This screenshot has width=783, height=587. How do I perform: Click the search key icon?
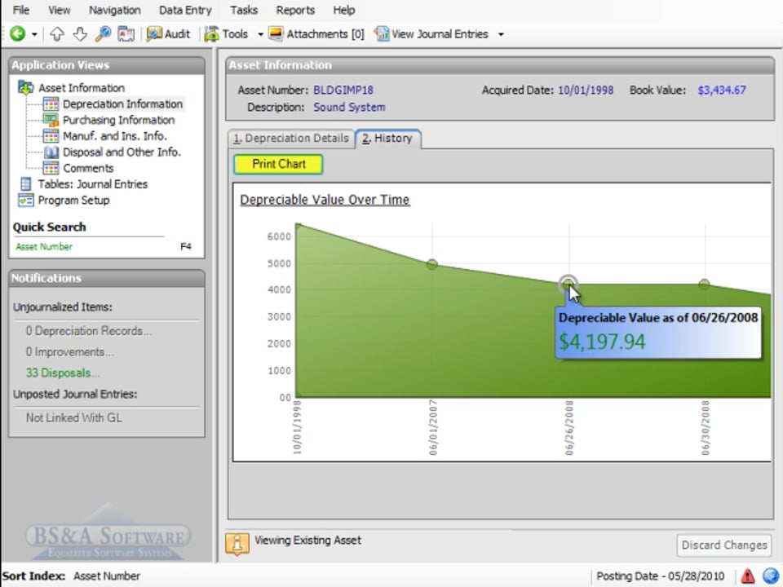click(x=103, y=34)
